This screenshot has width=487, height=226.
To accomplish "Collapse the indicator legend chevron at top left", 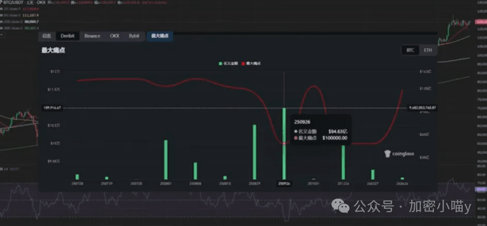I will coord(2,34).
